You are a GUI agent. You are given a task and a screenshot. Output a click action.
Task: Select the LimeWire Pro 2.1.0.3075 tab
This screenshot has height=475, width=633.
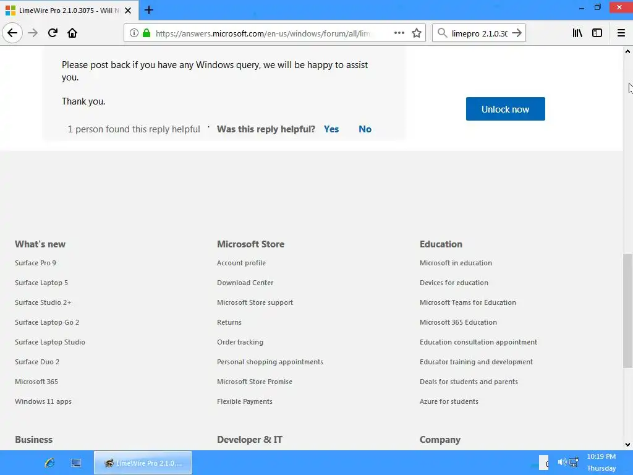tap(69, 11)
